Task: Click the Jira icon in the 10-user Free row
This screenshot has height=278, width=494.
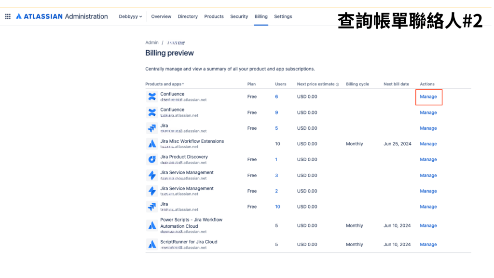Action: pos(152,207)
